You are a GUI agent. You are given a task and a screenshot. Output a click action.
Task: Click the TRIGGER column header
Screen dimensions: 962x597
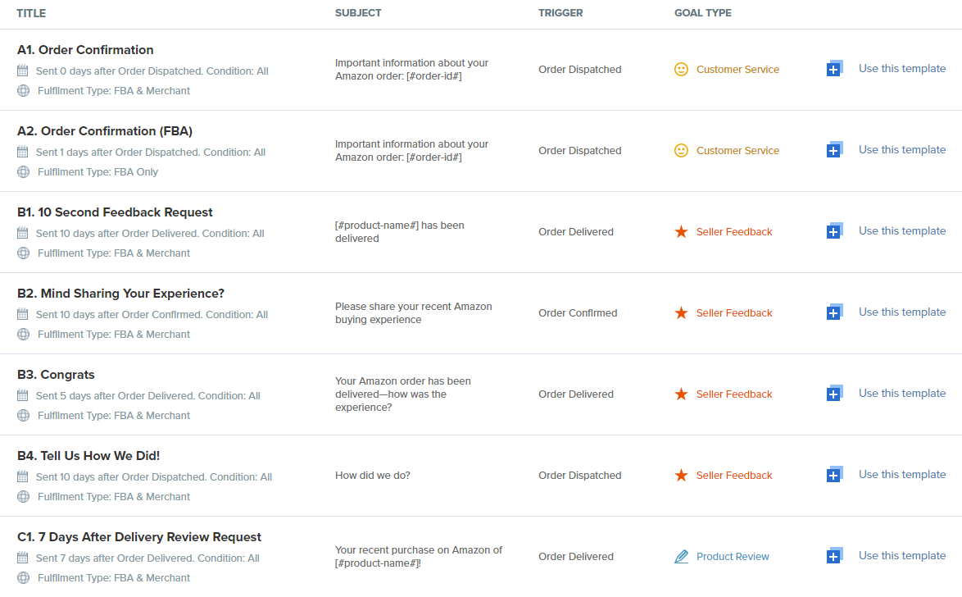[560, 13]
